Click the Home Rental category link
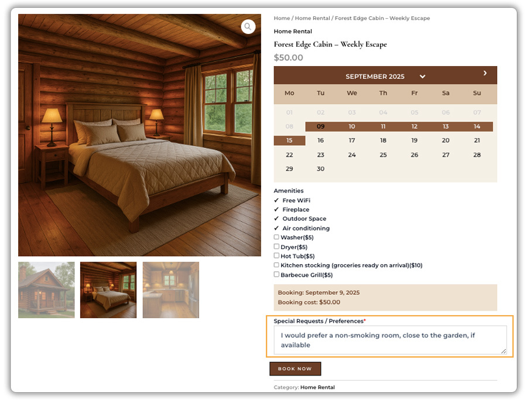The height and width of the screenshot is (400, 527). click(317, 387)
